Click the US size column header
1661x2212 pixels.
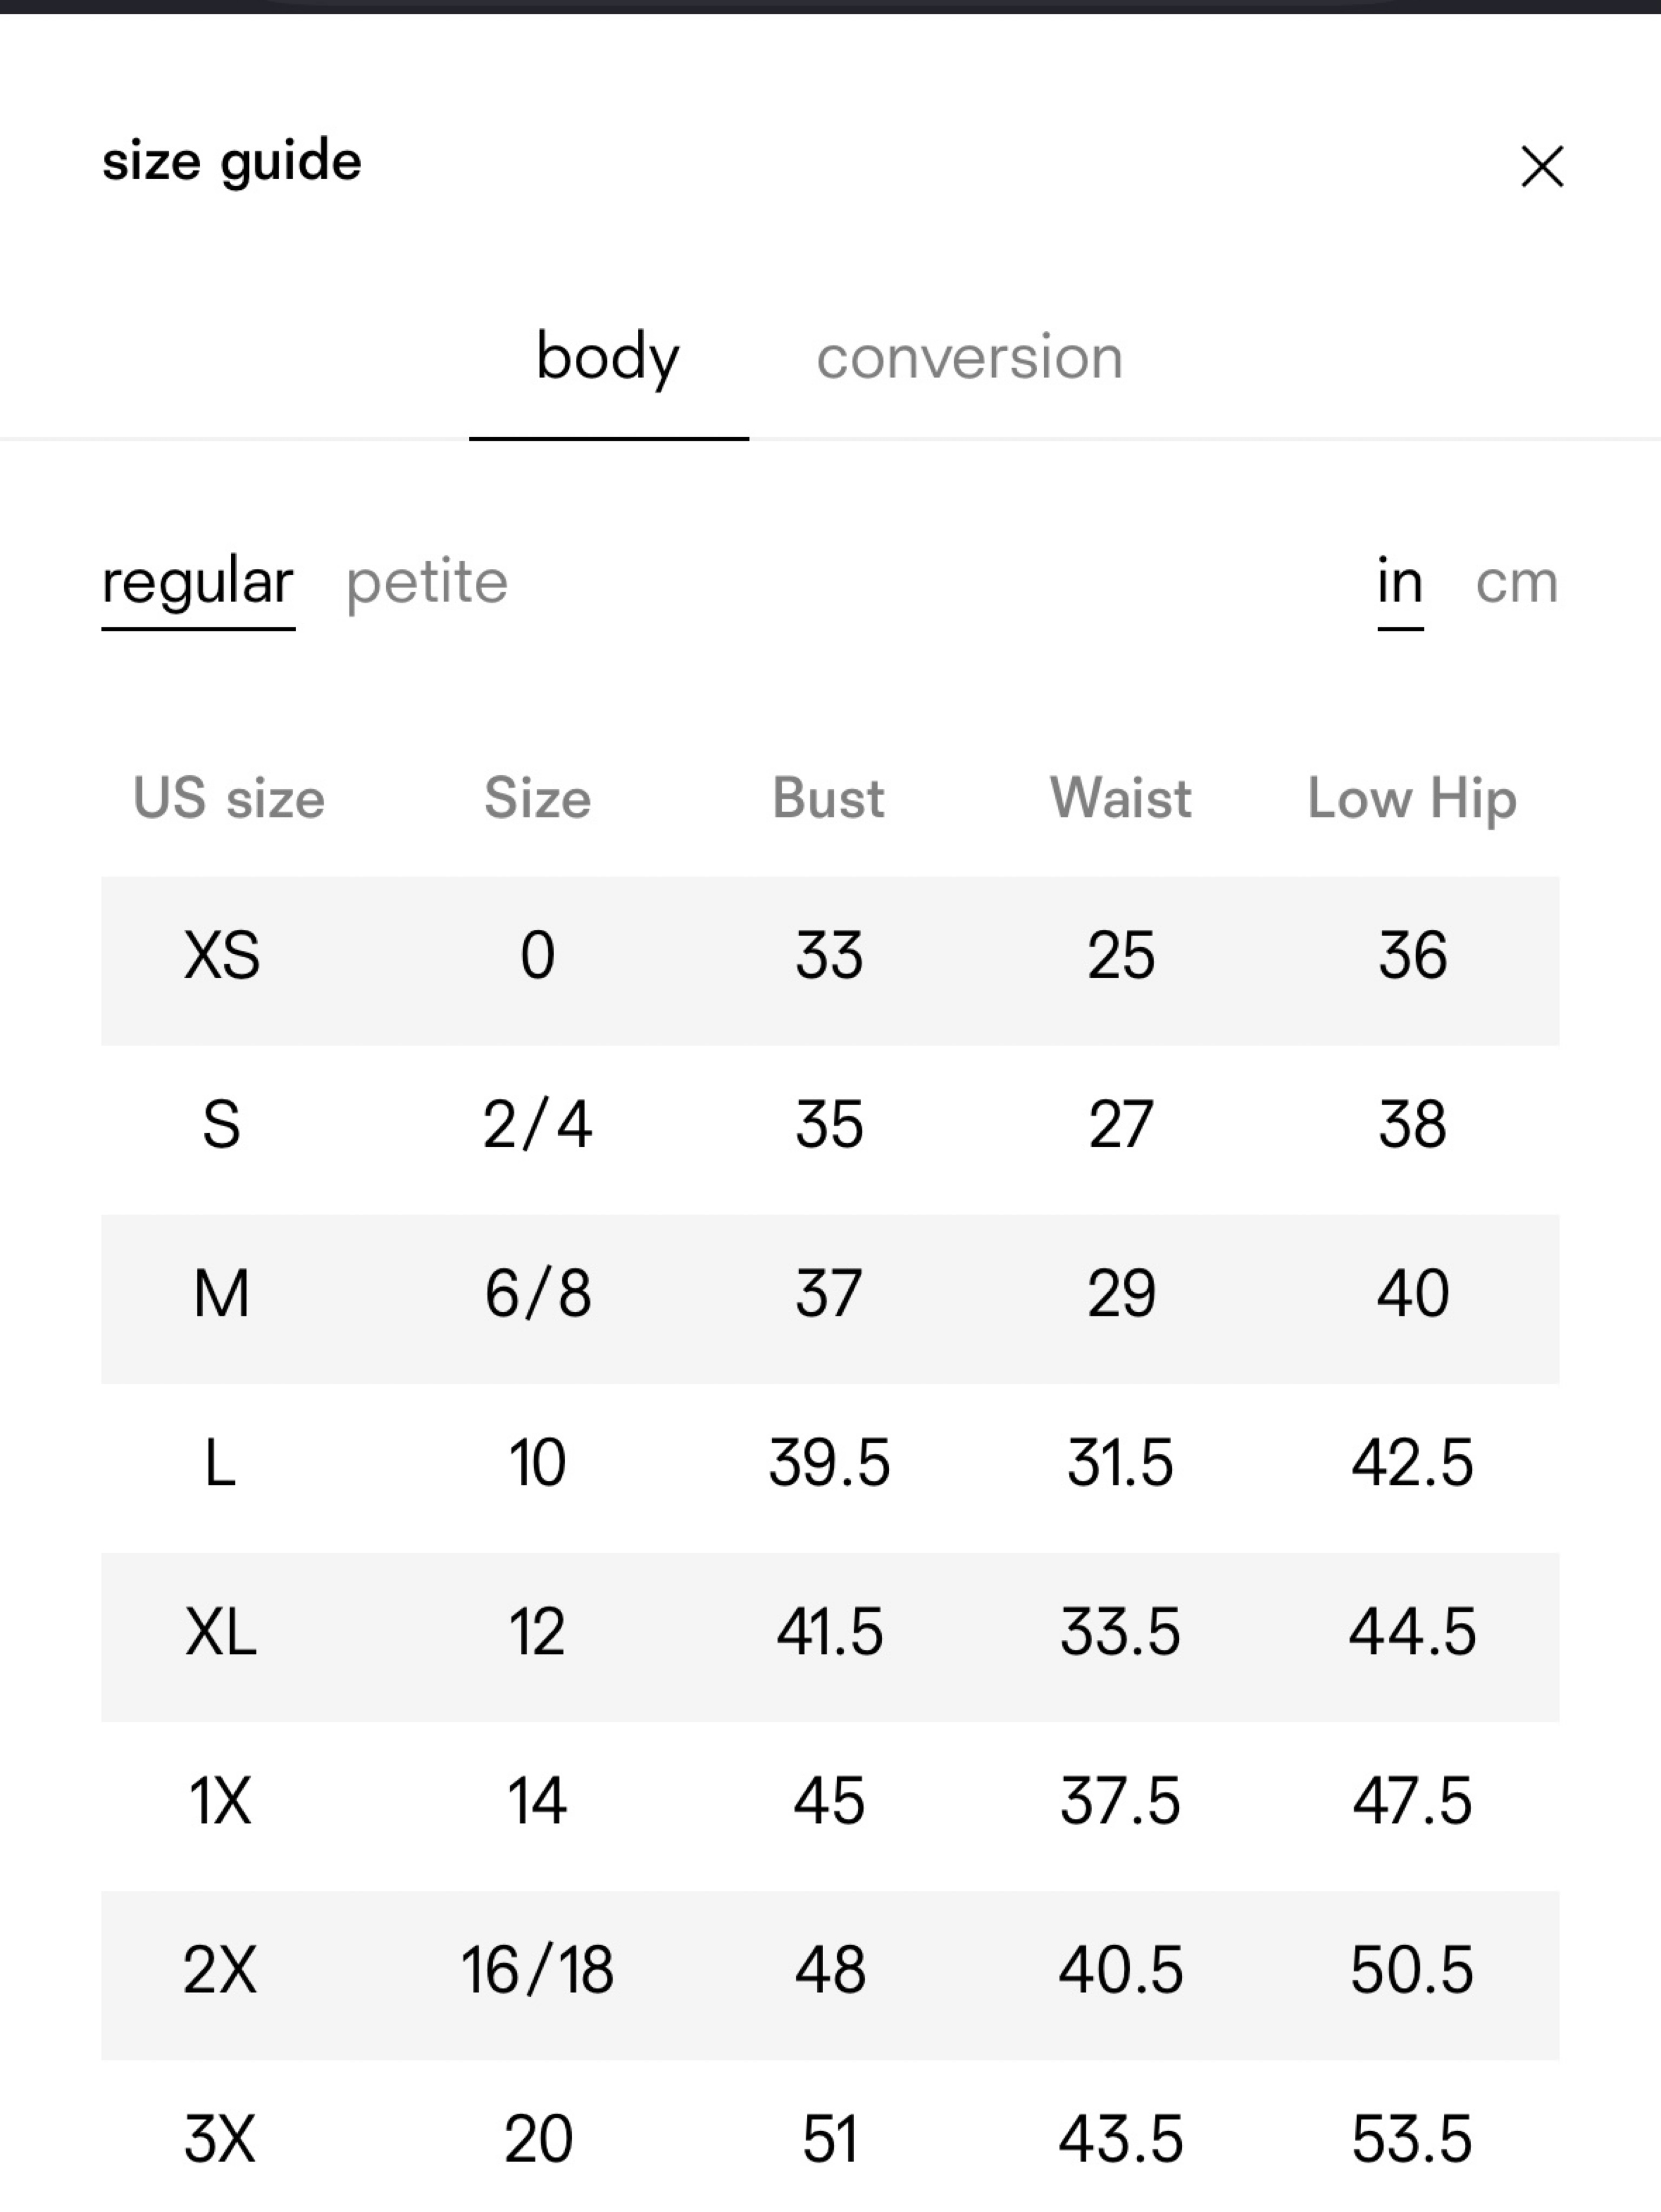[x=229, y=798]
